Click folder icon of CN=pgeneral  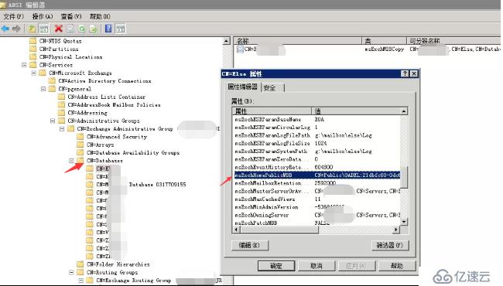pos(52,89)
